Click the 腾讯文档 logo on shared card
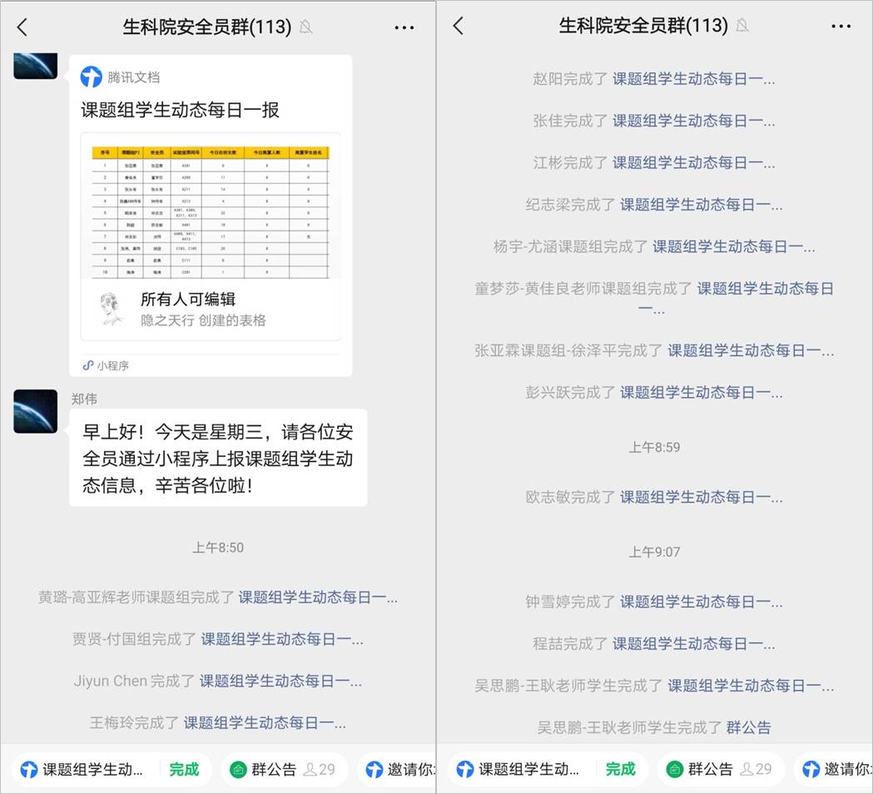Viewport: 873px width, 794px height. (x=92, y=77)
